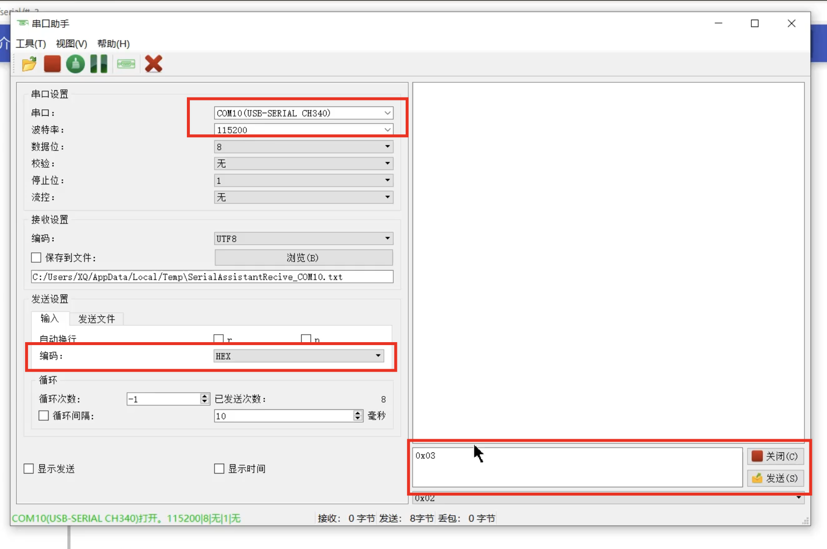The image size is (827, 549).
Task: Maximize the 串口助手 window
Action: 755,23
